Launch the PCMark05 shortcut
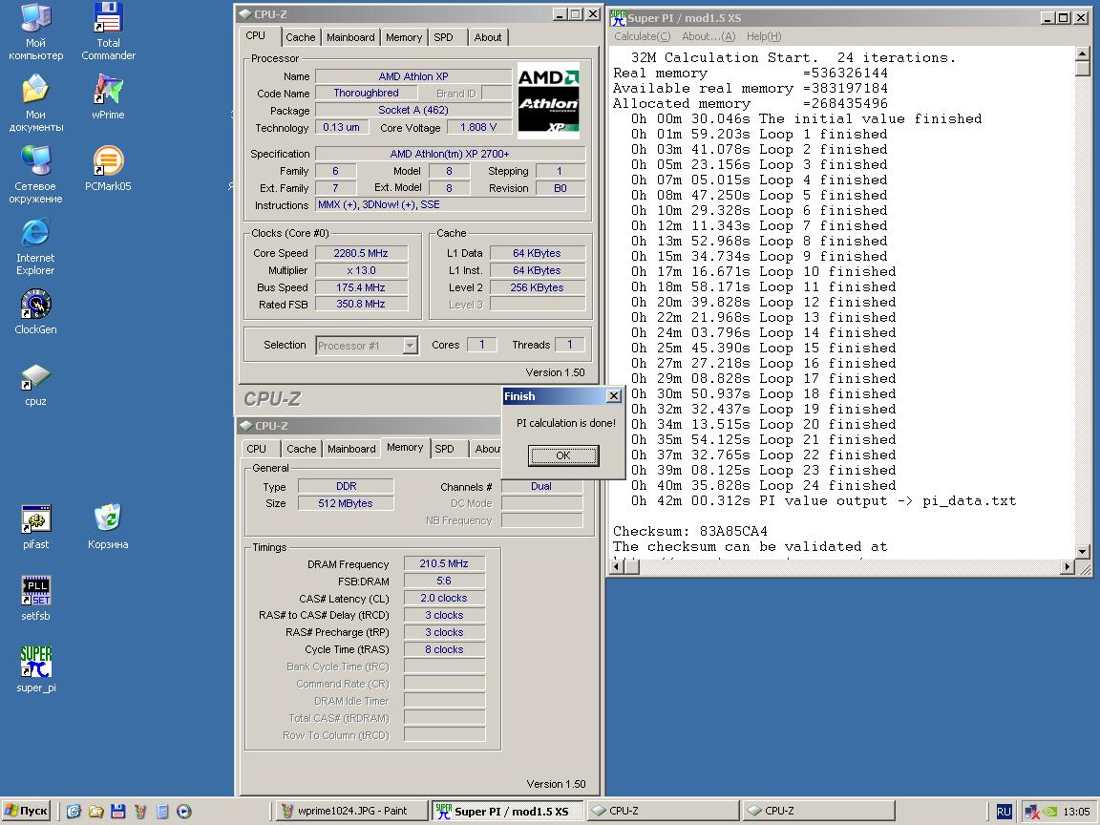The height and width of the screenshot is (825, 1100). click(x=108, y=168)
